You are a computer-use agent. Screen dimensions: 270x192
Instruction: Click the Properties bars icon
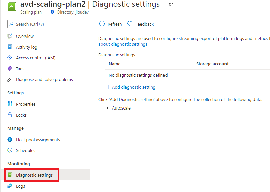pos(10,104)
